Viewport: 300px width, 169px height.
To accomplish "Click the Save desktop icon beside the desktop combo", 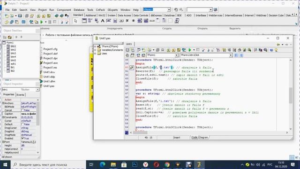I will click(x=176, y=9).
